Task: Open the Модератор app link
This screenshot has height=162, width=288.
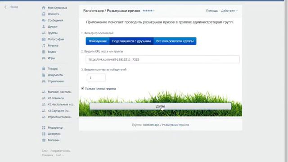Action: click(x=55, y=127)
